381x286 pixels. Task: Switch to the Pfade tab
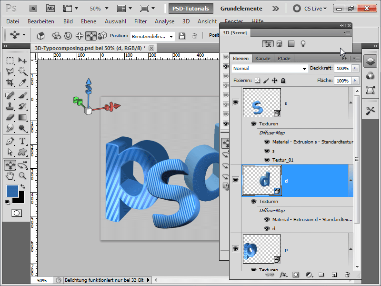[x=284, y=58]
